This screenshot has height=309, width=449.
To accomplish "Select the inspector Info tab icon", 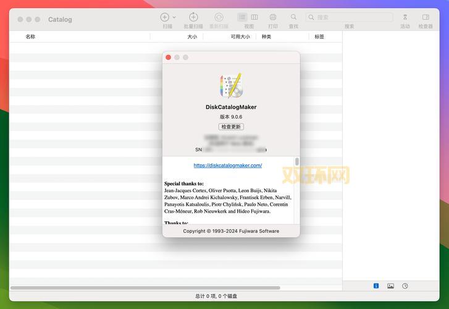I will point(376,286).
